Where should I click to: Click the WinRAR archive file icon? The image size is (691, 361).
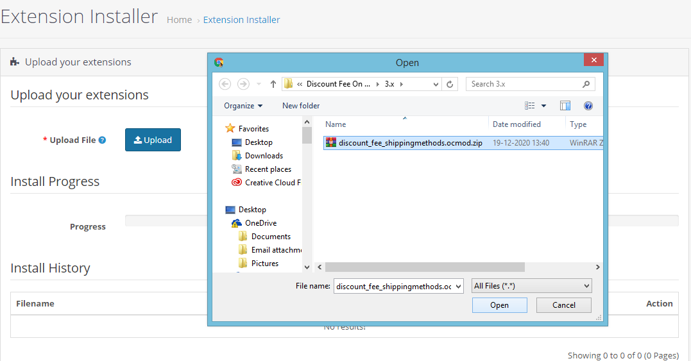point(331,142)
